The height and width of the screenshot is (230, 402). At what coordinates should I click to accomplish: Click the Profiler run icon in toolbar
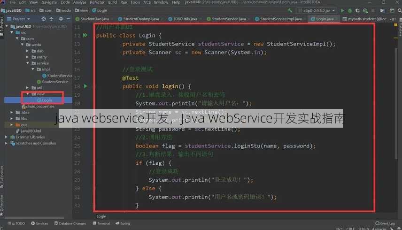[x=365, y=10]
